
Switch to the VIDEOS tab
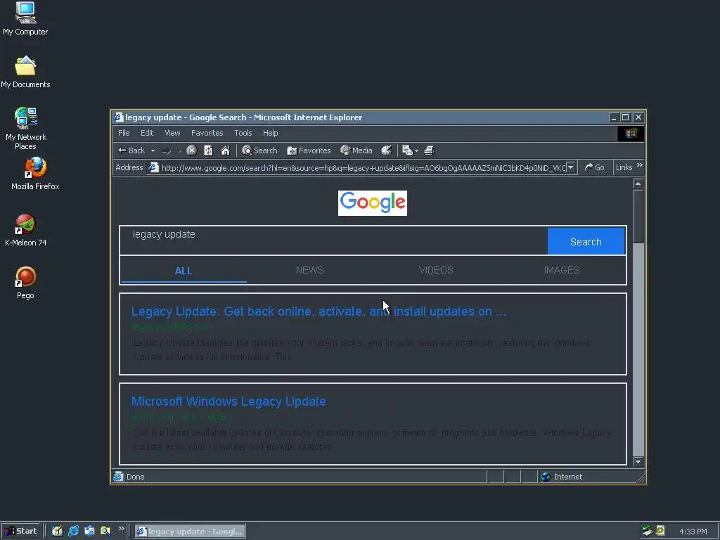click(x=436, y=271)
